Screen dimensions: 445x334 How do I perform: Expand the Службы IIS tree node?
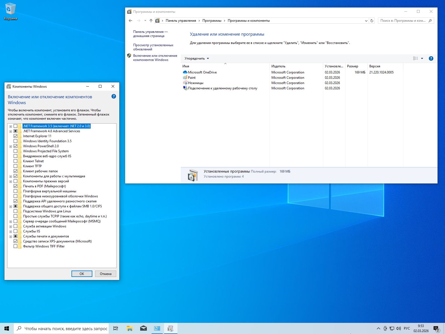point(11,231)
